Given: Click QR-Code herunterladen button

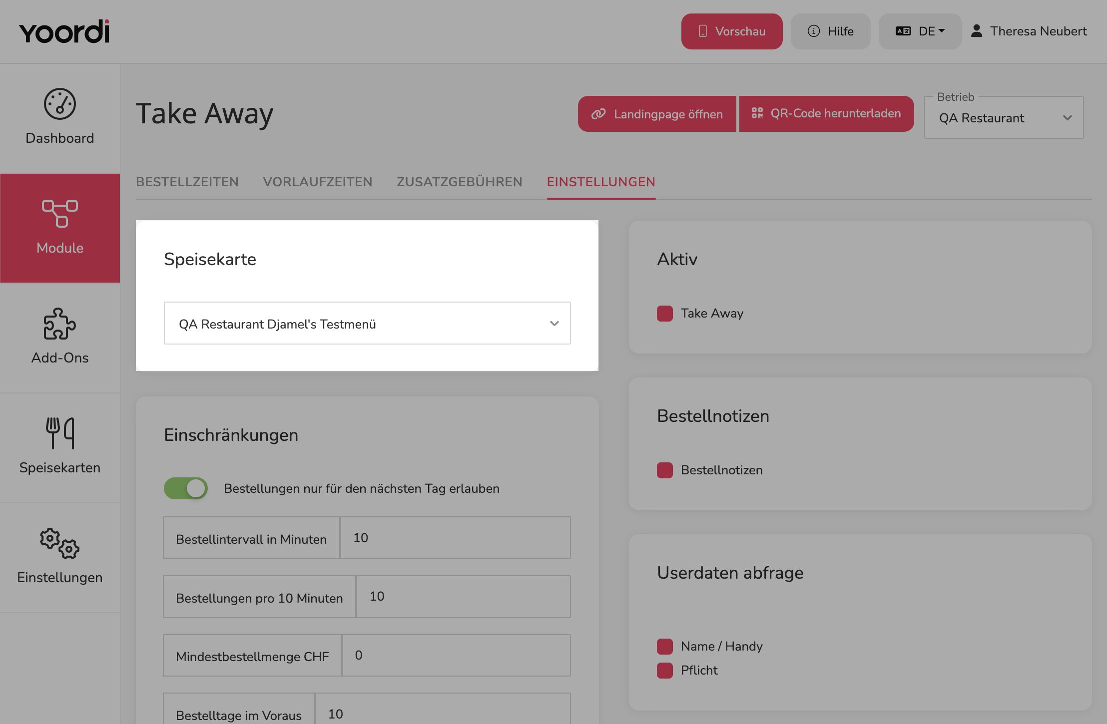Looking at the screenshot, I should pyautogui.click(x=827, y=114).
